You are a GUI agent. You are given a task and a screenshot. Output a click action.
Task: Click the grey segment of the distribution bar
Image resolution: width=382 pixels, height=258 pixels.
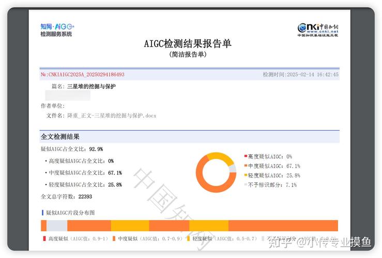coord(57,225)
